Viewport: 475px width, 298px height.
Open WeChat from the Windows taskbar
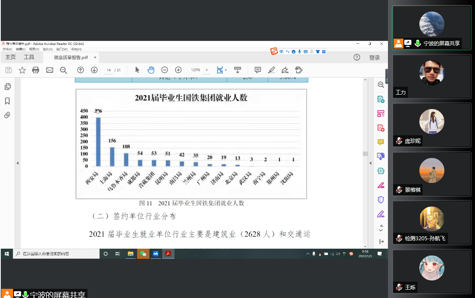point(143,253)
